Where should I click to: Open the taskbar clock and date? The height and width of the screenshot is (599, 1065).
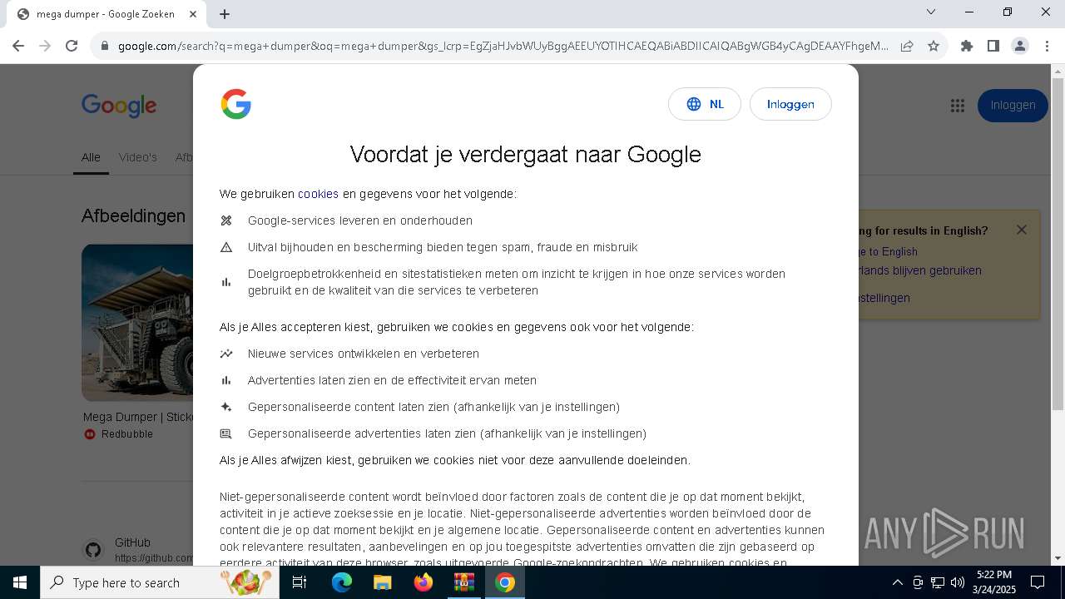pyautogui.click(x=993, y=582)
